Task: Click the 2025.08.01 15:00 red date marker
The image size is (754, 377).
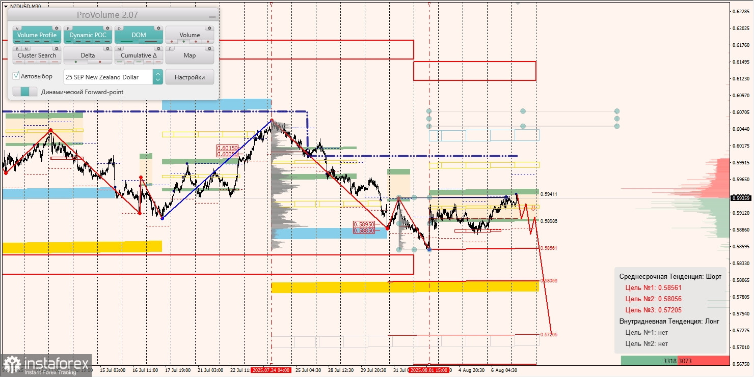Action: [429, 370]
